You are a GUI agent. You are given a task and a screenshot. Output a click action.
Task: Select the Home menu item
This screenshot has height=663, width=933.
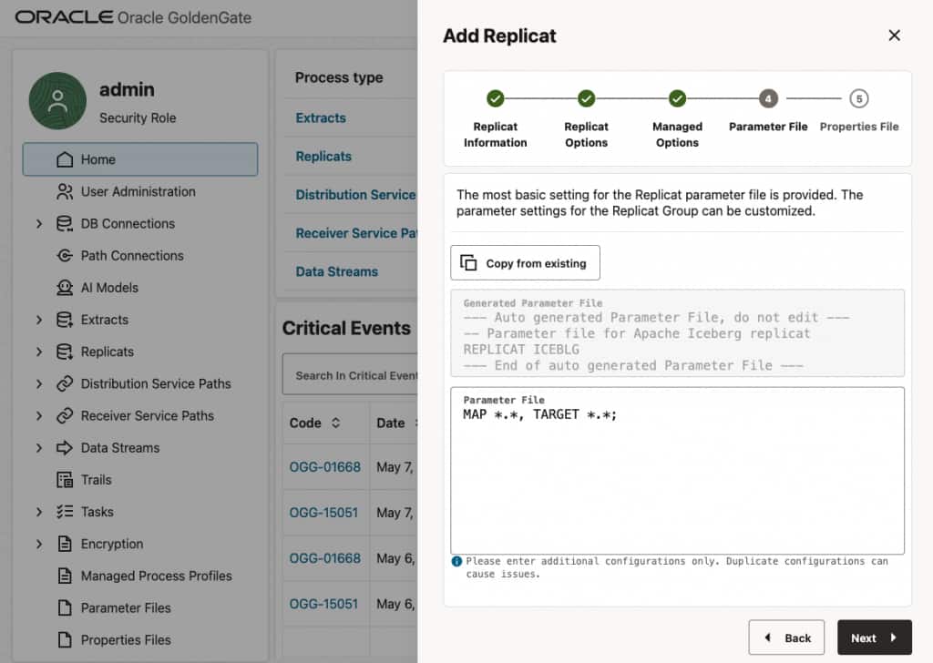(x=140, y=159)
